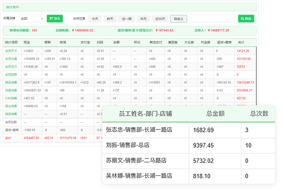Click the 新增会员数量 343 summary
The width and height of the screenshot is (283, 191).
[x=23, y=30]
